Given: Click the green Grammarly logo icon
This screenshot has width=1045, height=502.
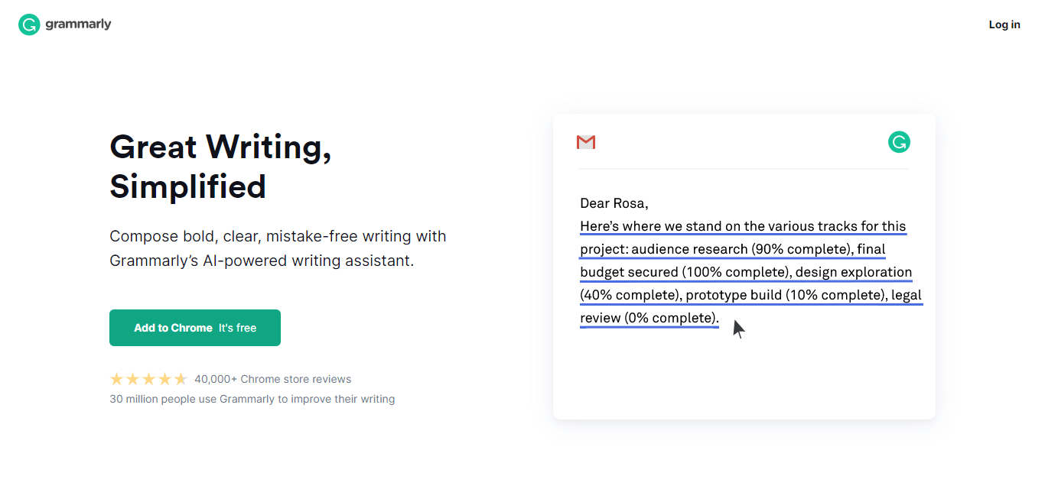Looking at the screenshot, I should pos(29,24).
